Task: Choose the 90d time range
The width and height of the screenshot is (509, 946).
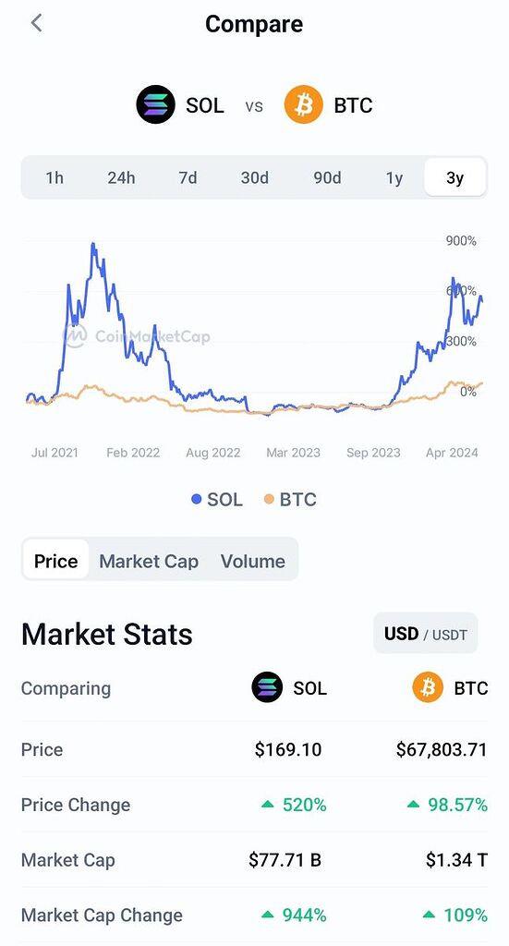Action: (x=327, y=178)
